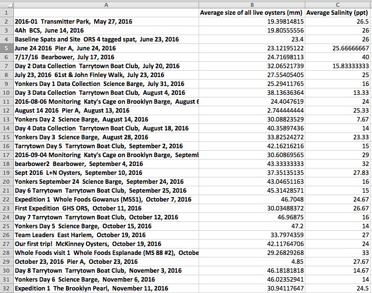Click the select-all corner box

pos(6,5)
